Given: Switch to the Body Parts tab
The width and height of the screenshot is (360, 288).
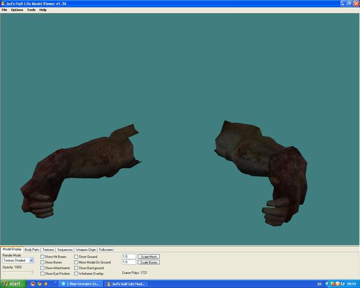Looking at the screenshot, I should [x=32, y=250].
